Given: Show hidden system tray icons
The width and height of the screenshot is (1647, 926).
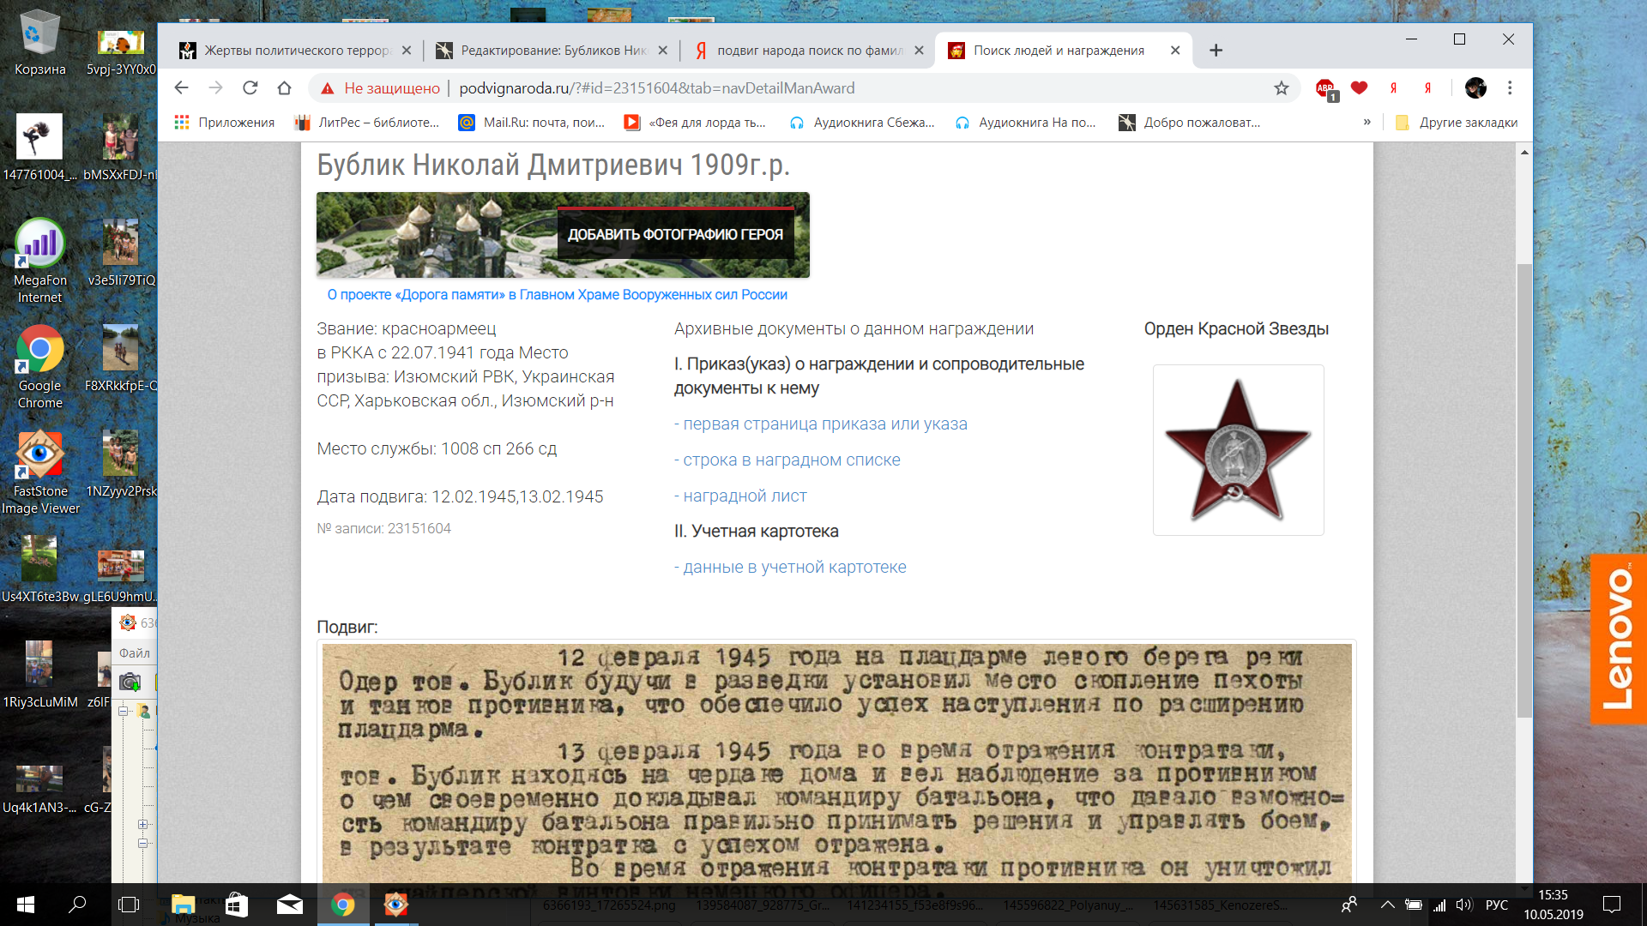Looking at the screenshot, I should (x=1387, y=905).
